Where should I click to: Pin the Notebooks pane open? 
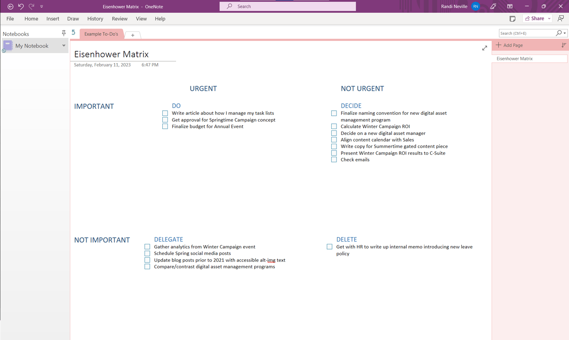64,33
